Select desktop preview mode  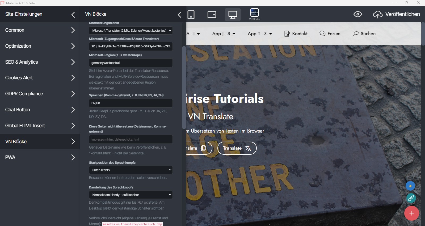pyautogui.click(x=233, y=14)
